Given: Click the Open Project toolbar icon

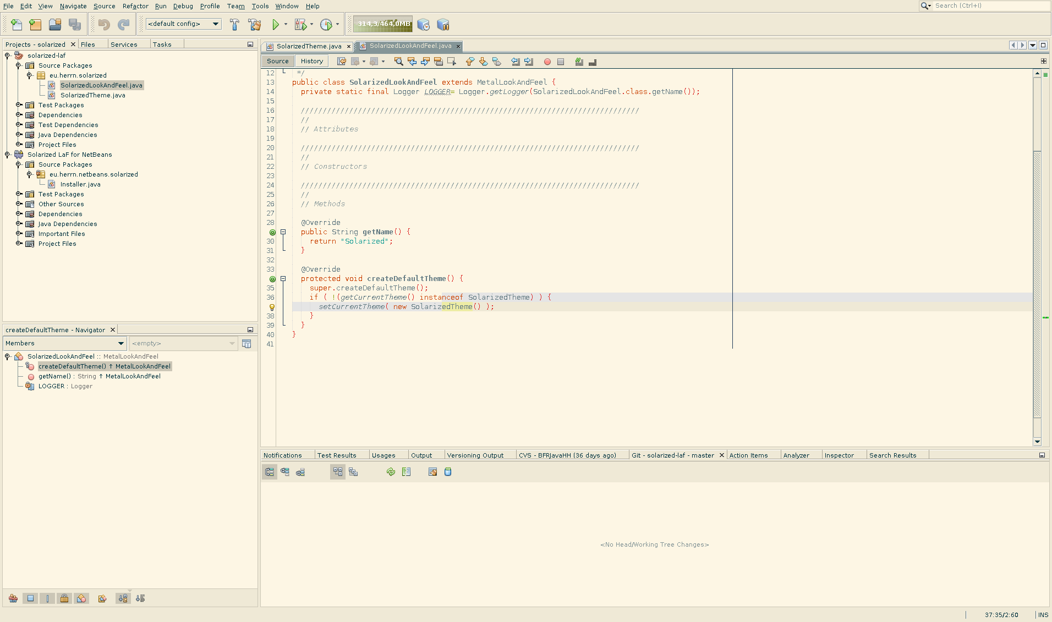Looking at the screenshot, I should click(55, 24).
